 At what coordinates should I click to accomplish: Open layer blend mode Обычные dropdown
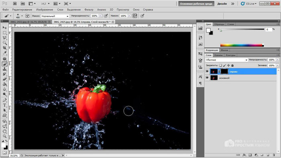pos(226,60)
